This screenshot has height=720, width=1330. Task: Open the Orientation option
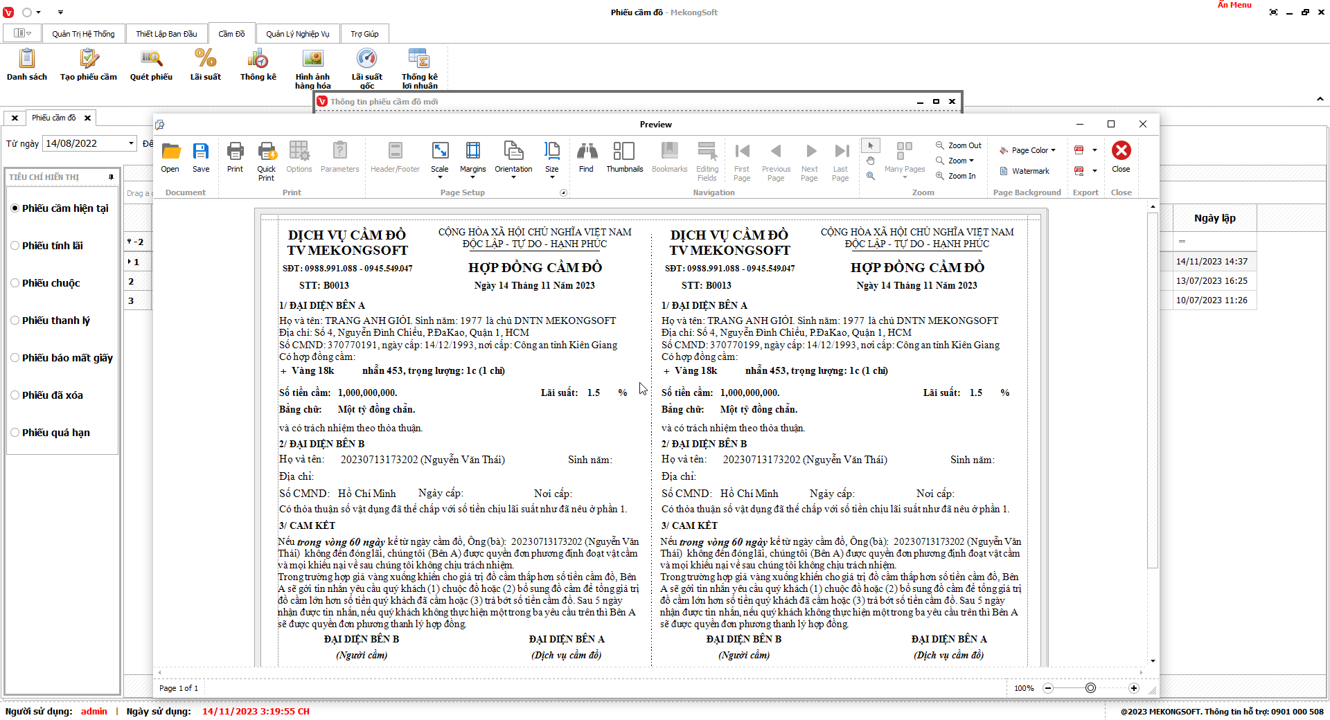tap(514, 160)
